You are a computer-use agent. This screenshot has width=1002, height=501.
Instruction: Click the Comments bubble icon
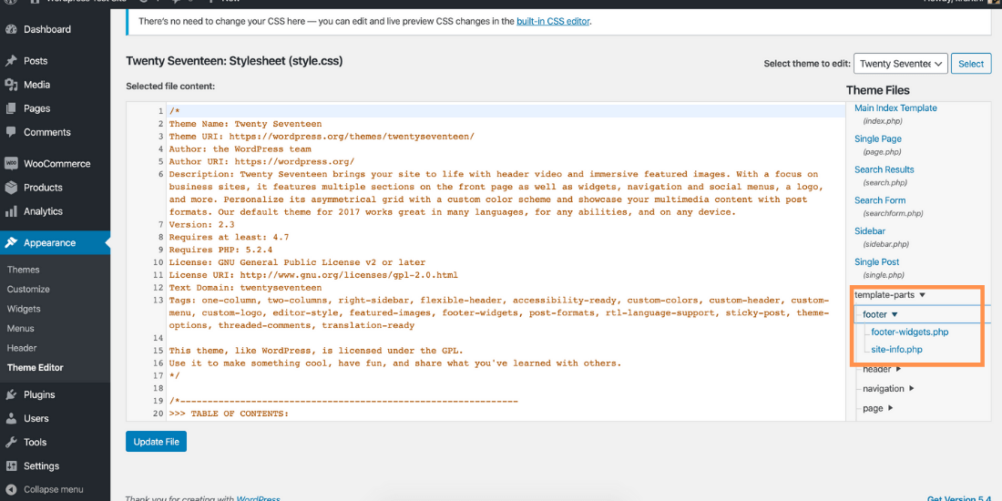pos(11,132)
